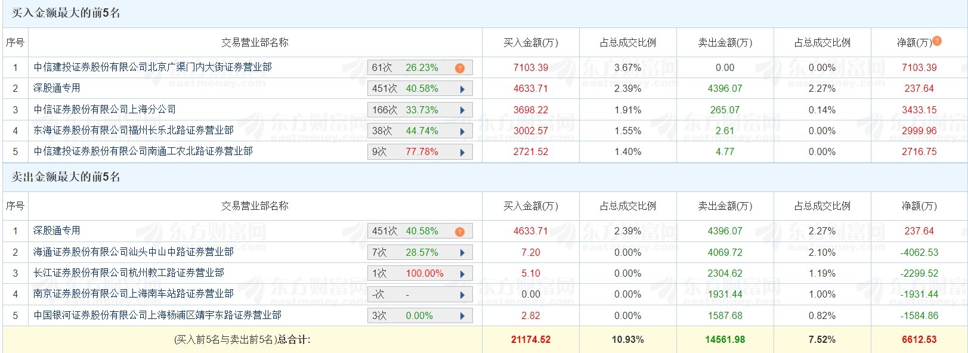
Task: Click the 买入金额(万) header in buy table
Action: click(x=531, y=42)
